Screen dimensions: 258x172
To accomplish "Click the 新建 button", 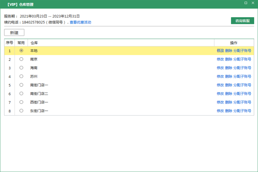I will point(14,33).
